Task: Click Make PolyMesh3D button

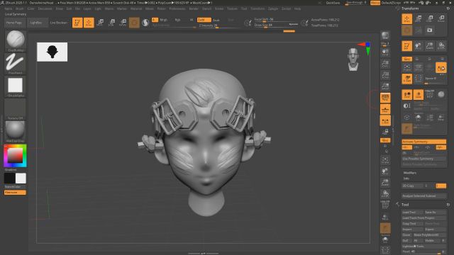Action: click(430, 234)
